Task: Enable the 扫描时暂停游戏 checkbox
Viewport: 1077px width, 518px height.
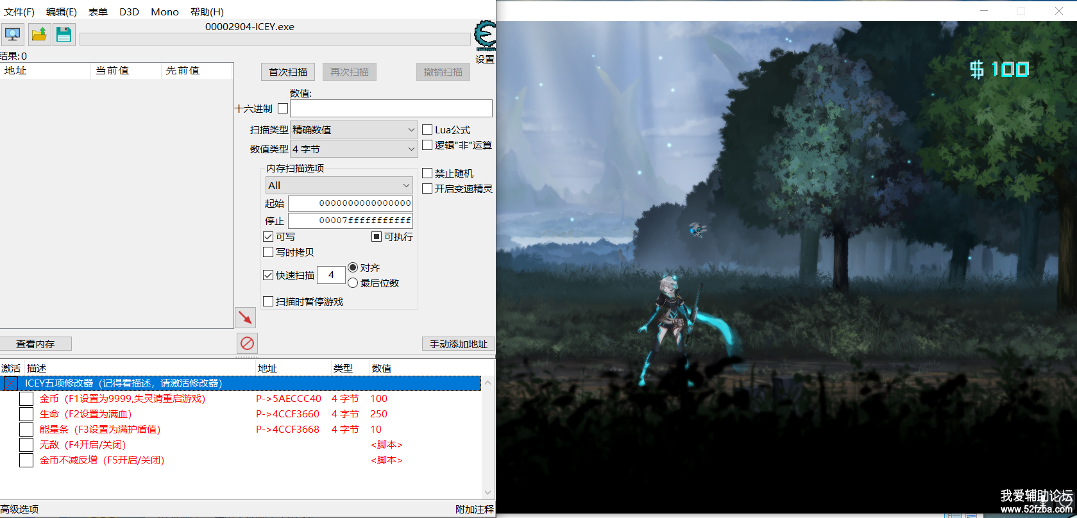Action: click(268, 301)
